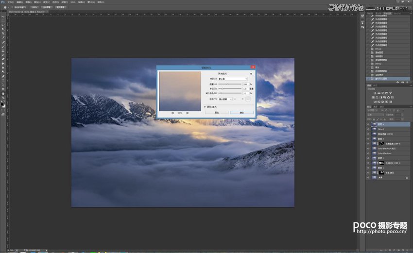Click the Fit Screen button

(47, 7)
